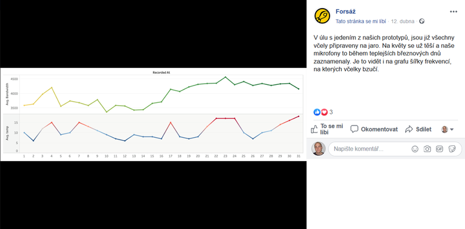Expand the commenting-as profile dropdown arrow

(x=452, y=130)
